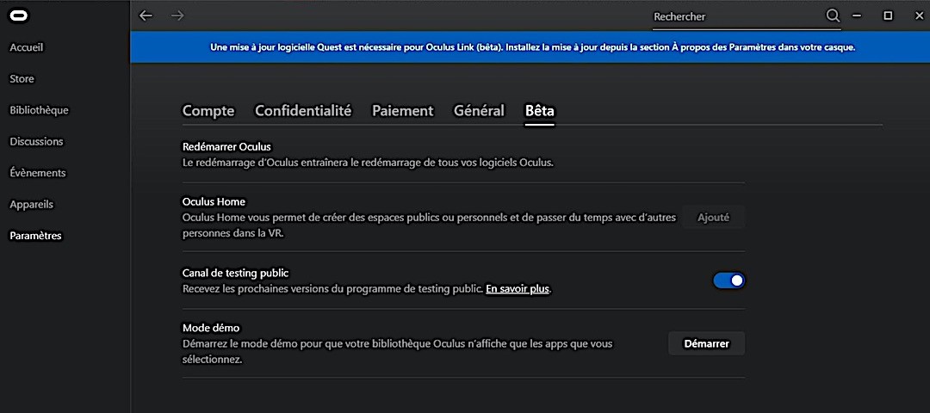
Task: Click the Oculus logo icon
Action: tap(19, 16)
